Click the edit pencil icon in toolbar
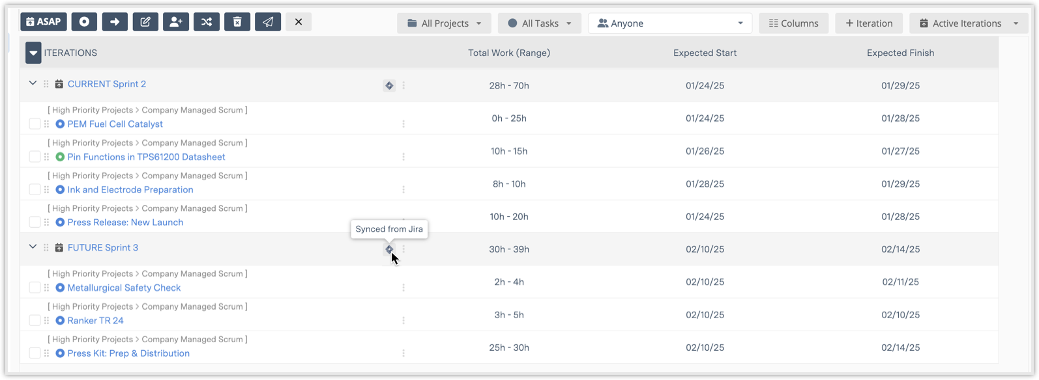 click(145, 22)
